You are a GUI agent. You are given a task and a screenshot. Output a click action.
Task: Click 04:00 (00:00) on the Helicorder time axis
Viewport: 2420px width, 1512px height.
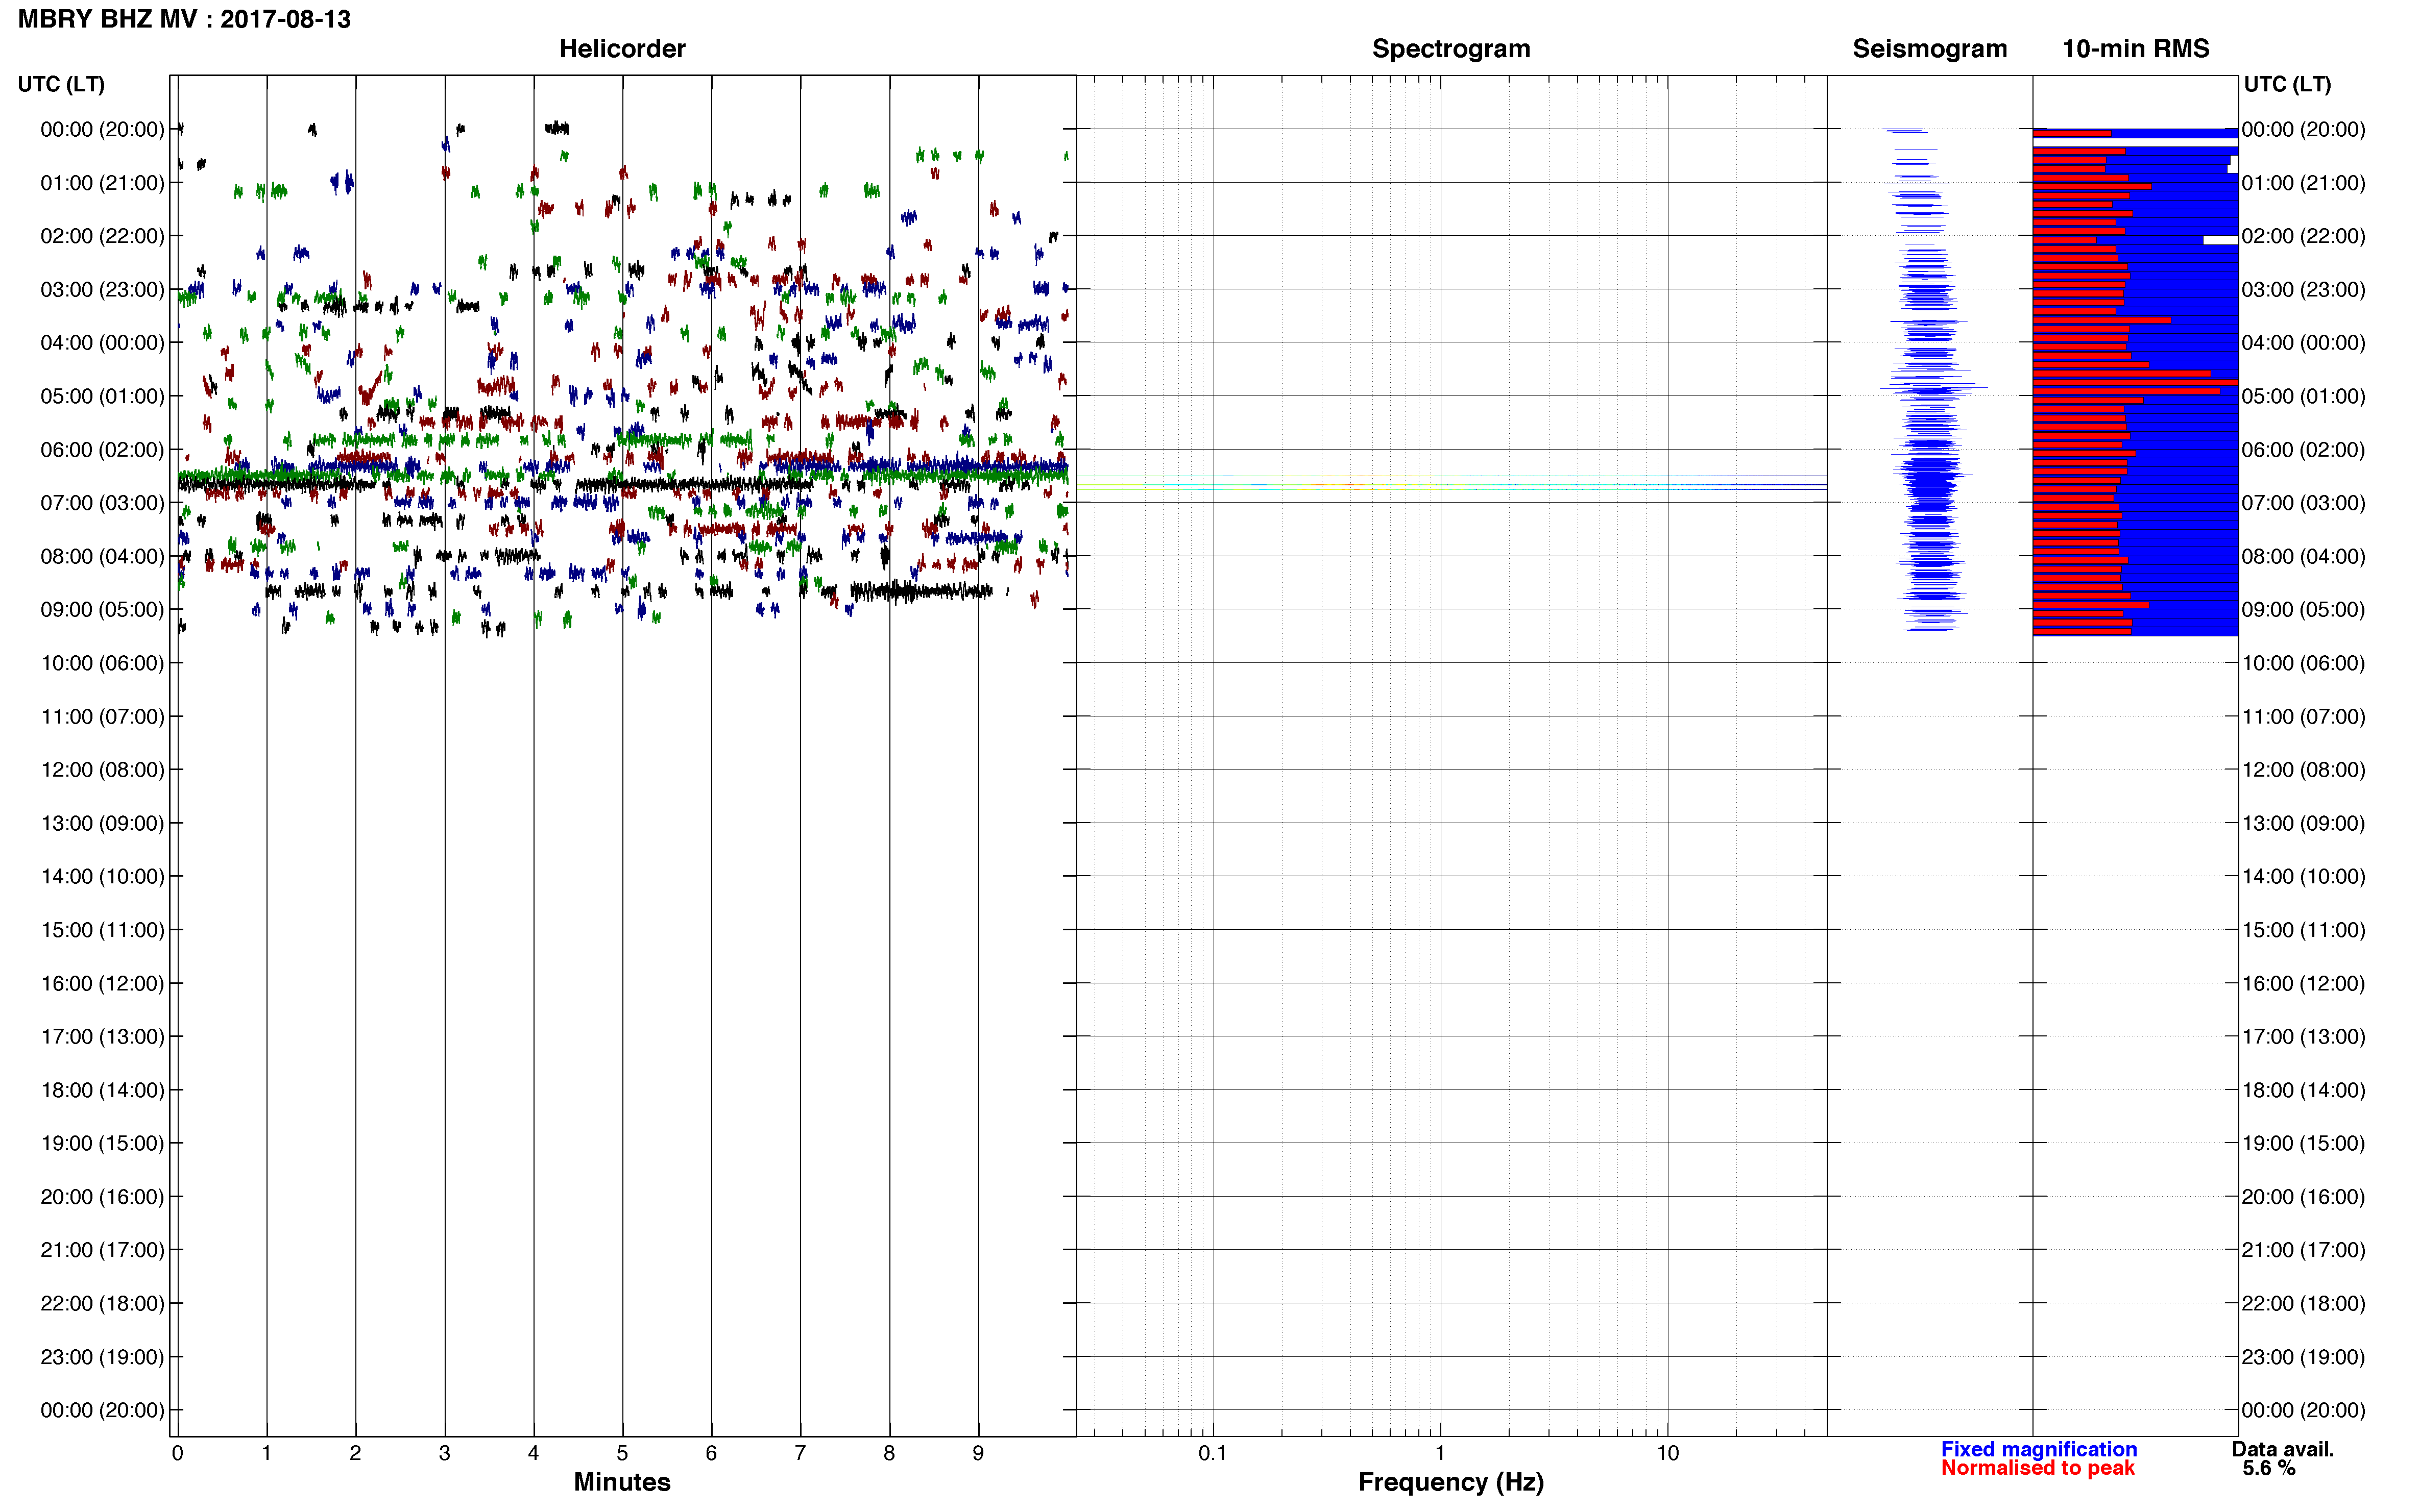(102, 342)
